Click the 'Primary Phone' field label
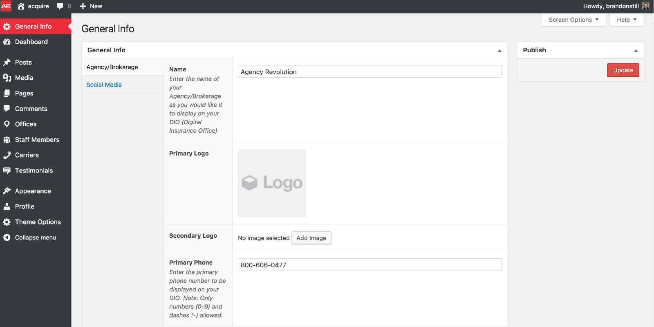 pos(191,262)
